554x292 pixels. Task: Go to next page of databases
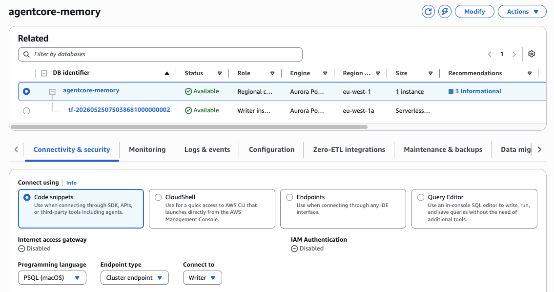514,54
